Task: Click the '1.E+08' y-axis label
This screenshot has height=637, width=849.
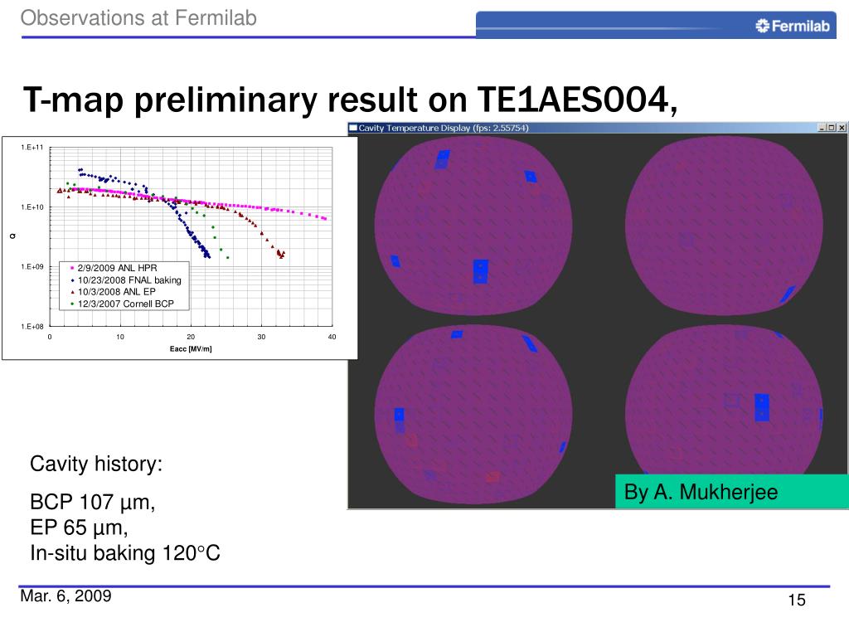Action: pyautogui.click(x=32, y=327)
